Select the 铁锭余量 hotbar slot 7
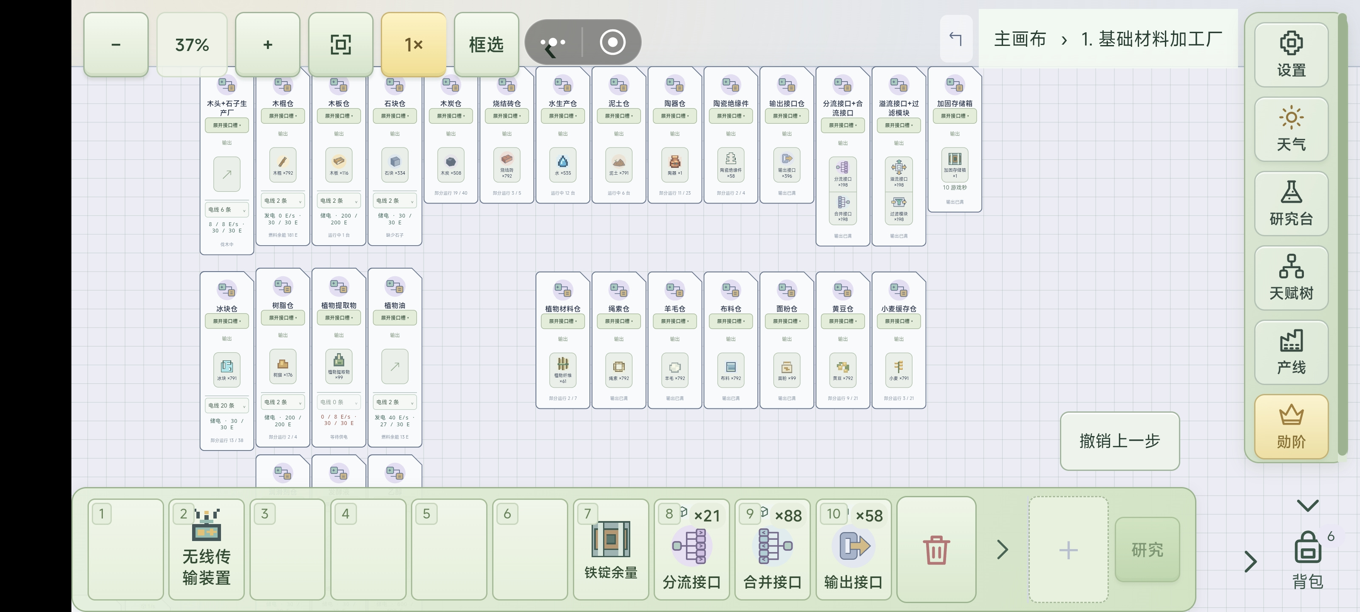Screen dimensions: 1360x612 tap(611, 549)
